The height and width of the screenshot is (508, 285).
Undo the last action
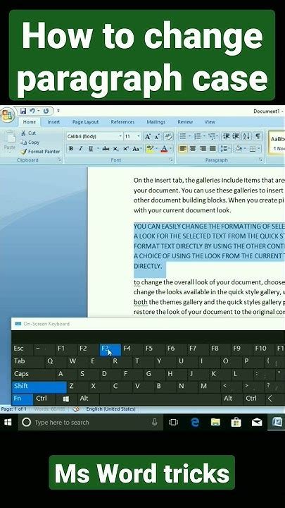tap(32, 111)
